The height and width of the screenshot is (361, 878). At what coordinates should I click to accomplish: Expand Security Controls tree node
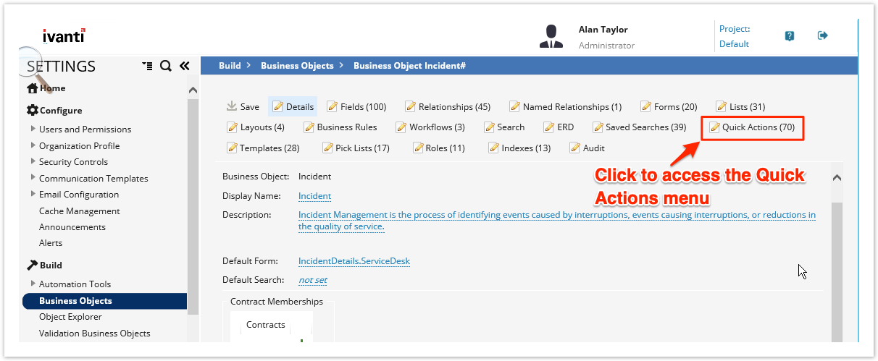(x=33, y=162)
